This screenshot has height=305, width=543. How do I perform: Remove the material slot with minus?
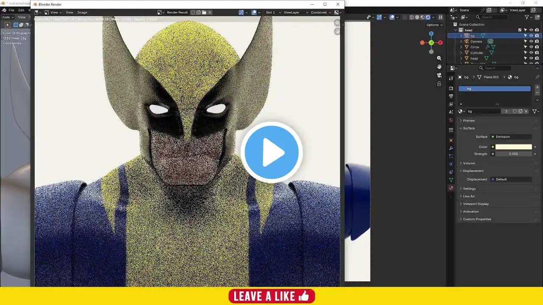[x=537, y=93]
